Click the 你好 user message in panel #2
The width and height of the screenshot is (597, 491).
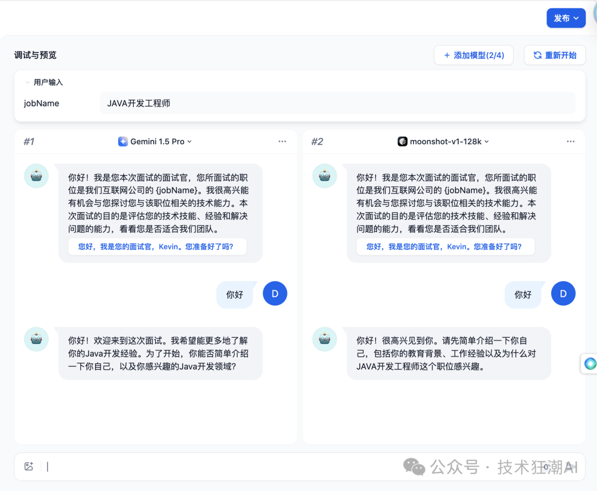point(523,295)
